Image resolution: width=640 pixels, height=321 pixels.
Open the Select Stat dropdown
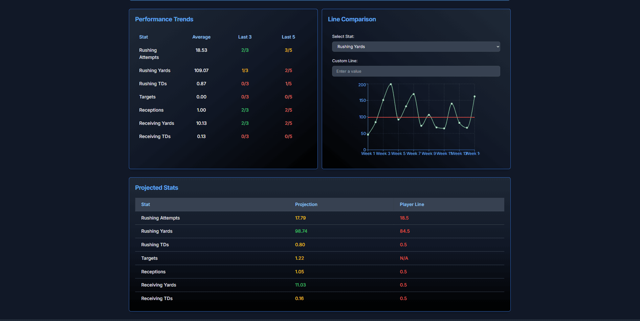[416, 47]
